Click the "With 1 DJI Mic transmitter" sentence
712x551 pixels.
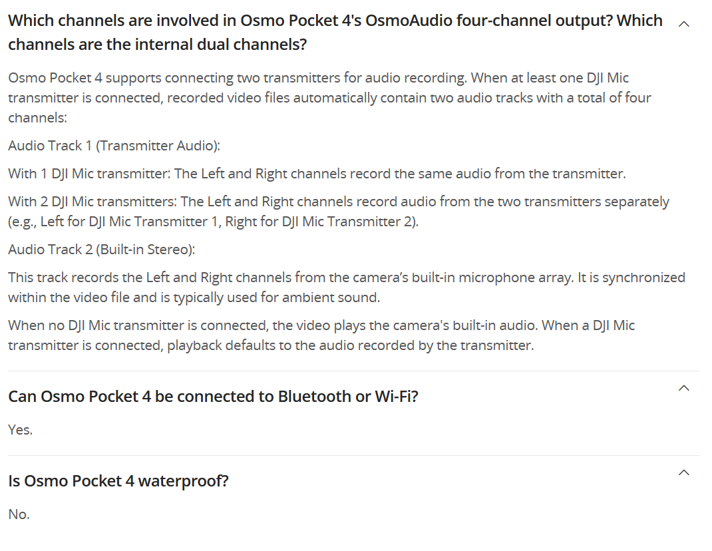tap(317, 174)
